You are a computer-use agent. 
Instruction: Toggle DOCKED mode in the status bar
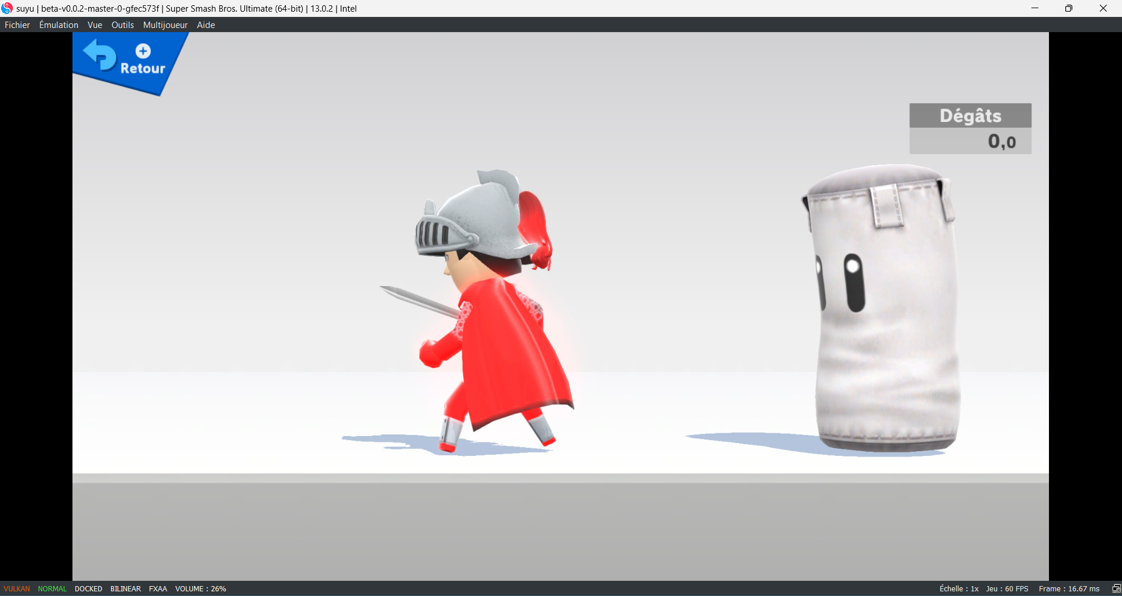(88, 588)
